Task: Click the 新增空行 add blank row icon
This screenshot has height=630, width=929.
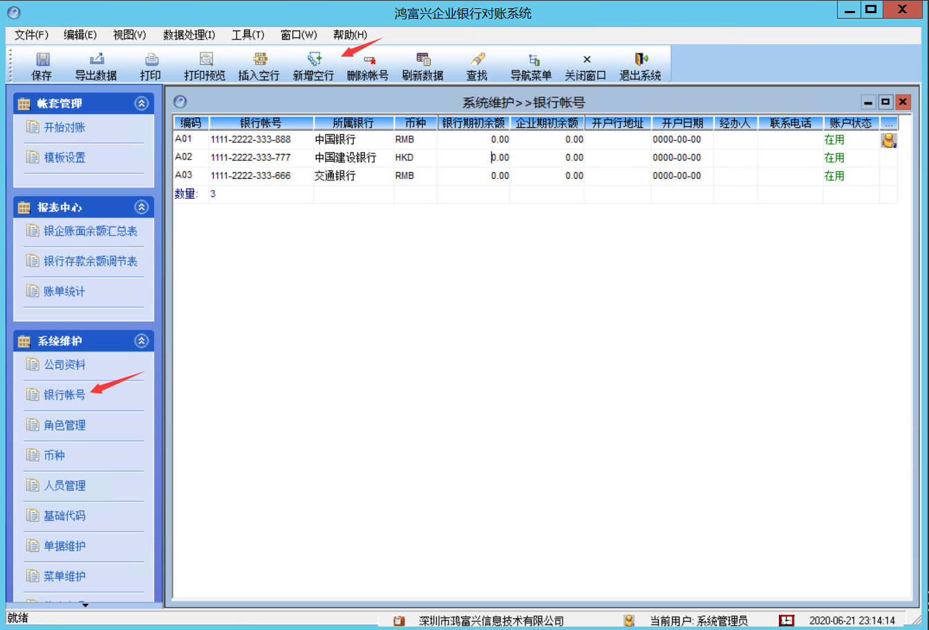Action: pyautogui.click(x=314, y=59)
